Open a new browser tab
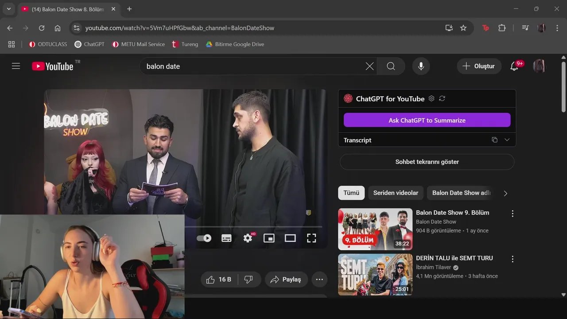This screenshot has width=567, height=319. coord(129,9)
